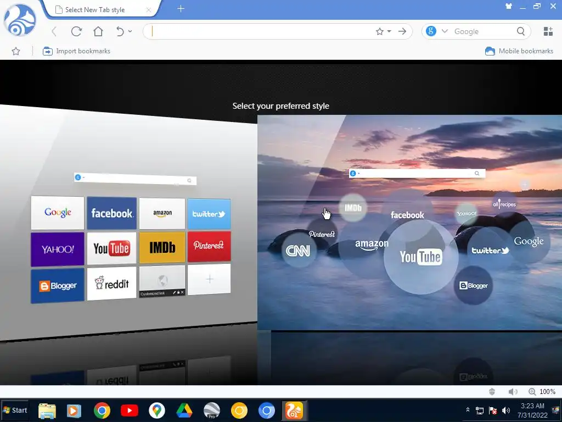The height and width of the screenshot is (422, 562).
Task: Expand the bookmark star dropdown arrow
Action: click(389, 31)
